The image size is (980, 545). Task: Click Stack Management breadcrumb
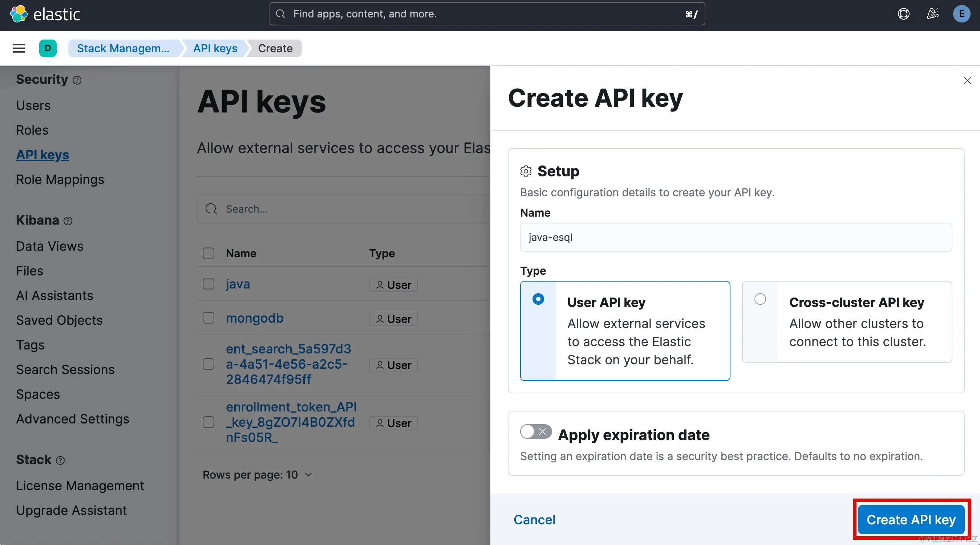tap(123, 48)
